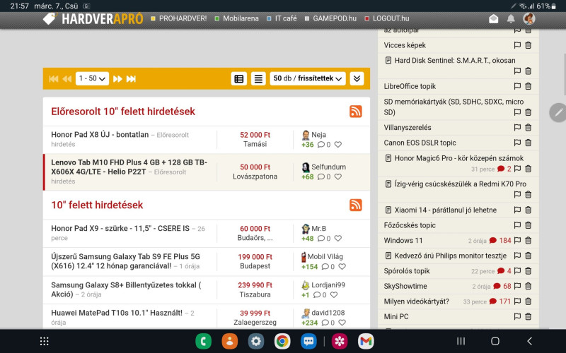Switch to compact list view icon
Screen dimensions: 566x353
pyautogui.click(x=258, y=78)
